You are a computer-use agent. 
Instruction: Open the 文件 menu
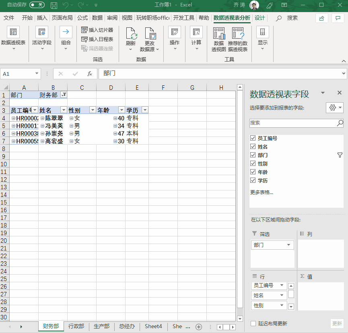9,18
